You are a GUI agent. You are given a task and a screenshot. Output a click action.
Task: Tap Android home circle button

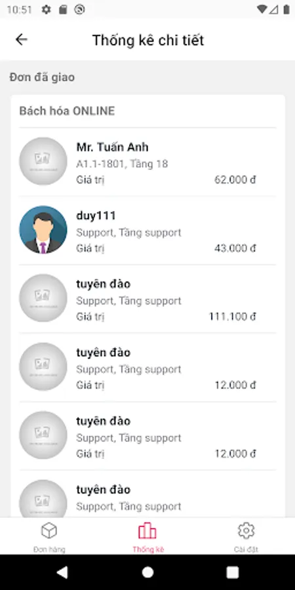tap(147, 572)
